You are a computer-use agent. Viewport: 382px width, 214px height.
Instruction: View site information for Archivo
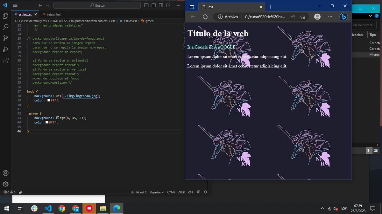[x=228, y=17]
